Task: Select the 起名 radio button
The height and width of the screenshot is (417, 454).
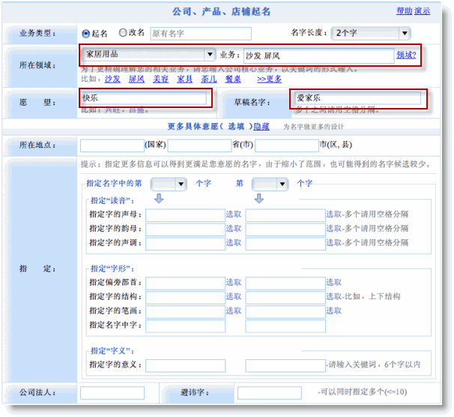Action: pyautogui.click(x=85, y=33)
